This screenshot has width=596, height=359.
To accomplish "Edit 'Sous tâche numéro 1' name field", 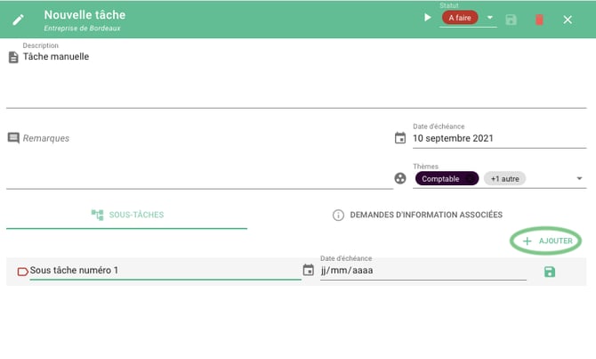I will tap(165, 270).
